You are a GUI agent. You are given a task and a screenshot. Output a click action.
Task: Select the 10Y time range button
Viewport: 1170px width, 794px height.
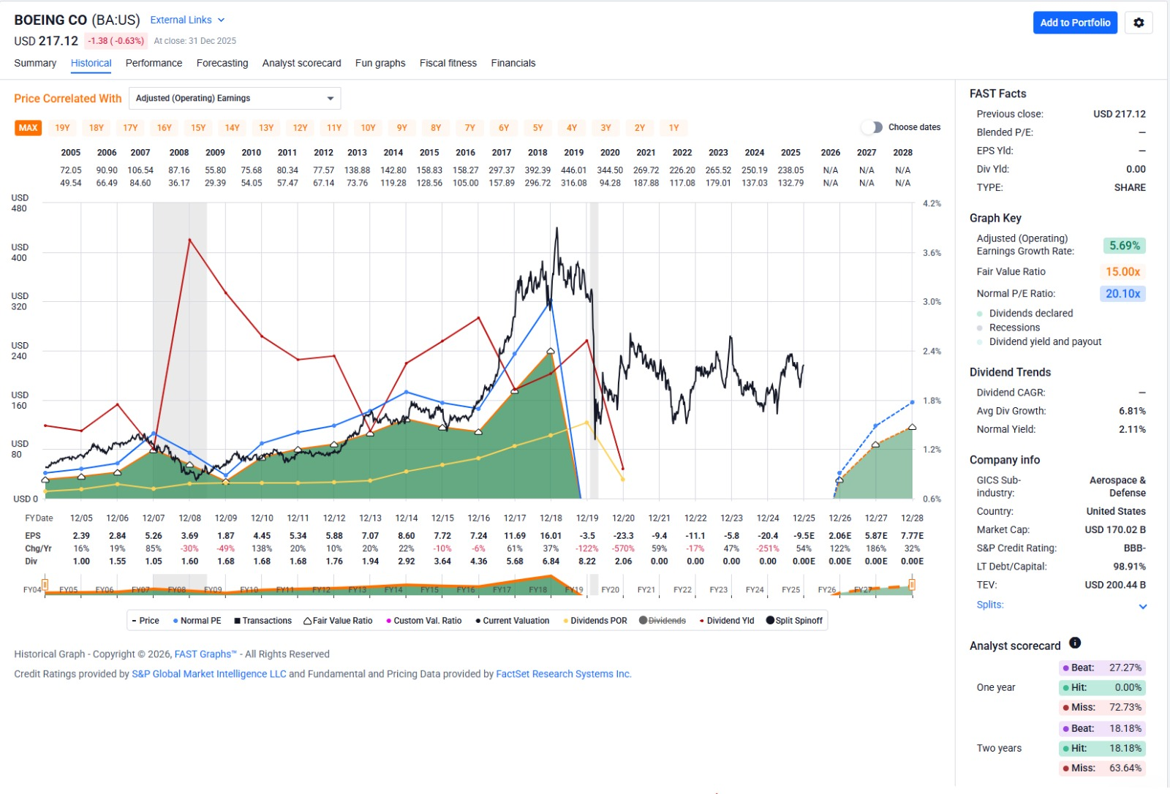coord(368,128)
